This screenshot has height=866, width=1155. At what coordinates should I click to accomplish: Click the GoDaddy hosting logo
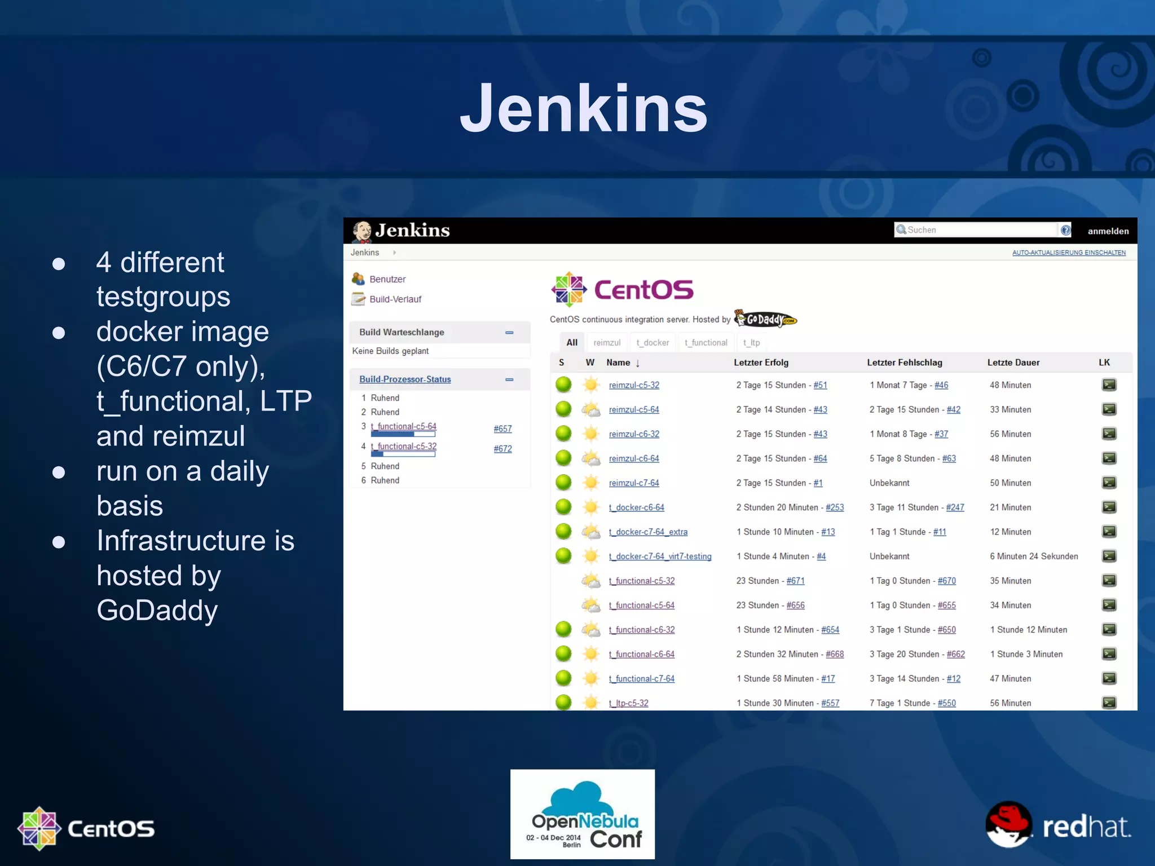765,319
